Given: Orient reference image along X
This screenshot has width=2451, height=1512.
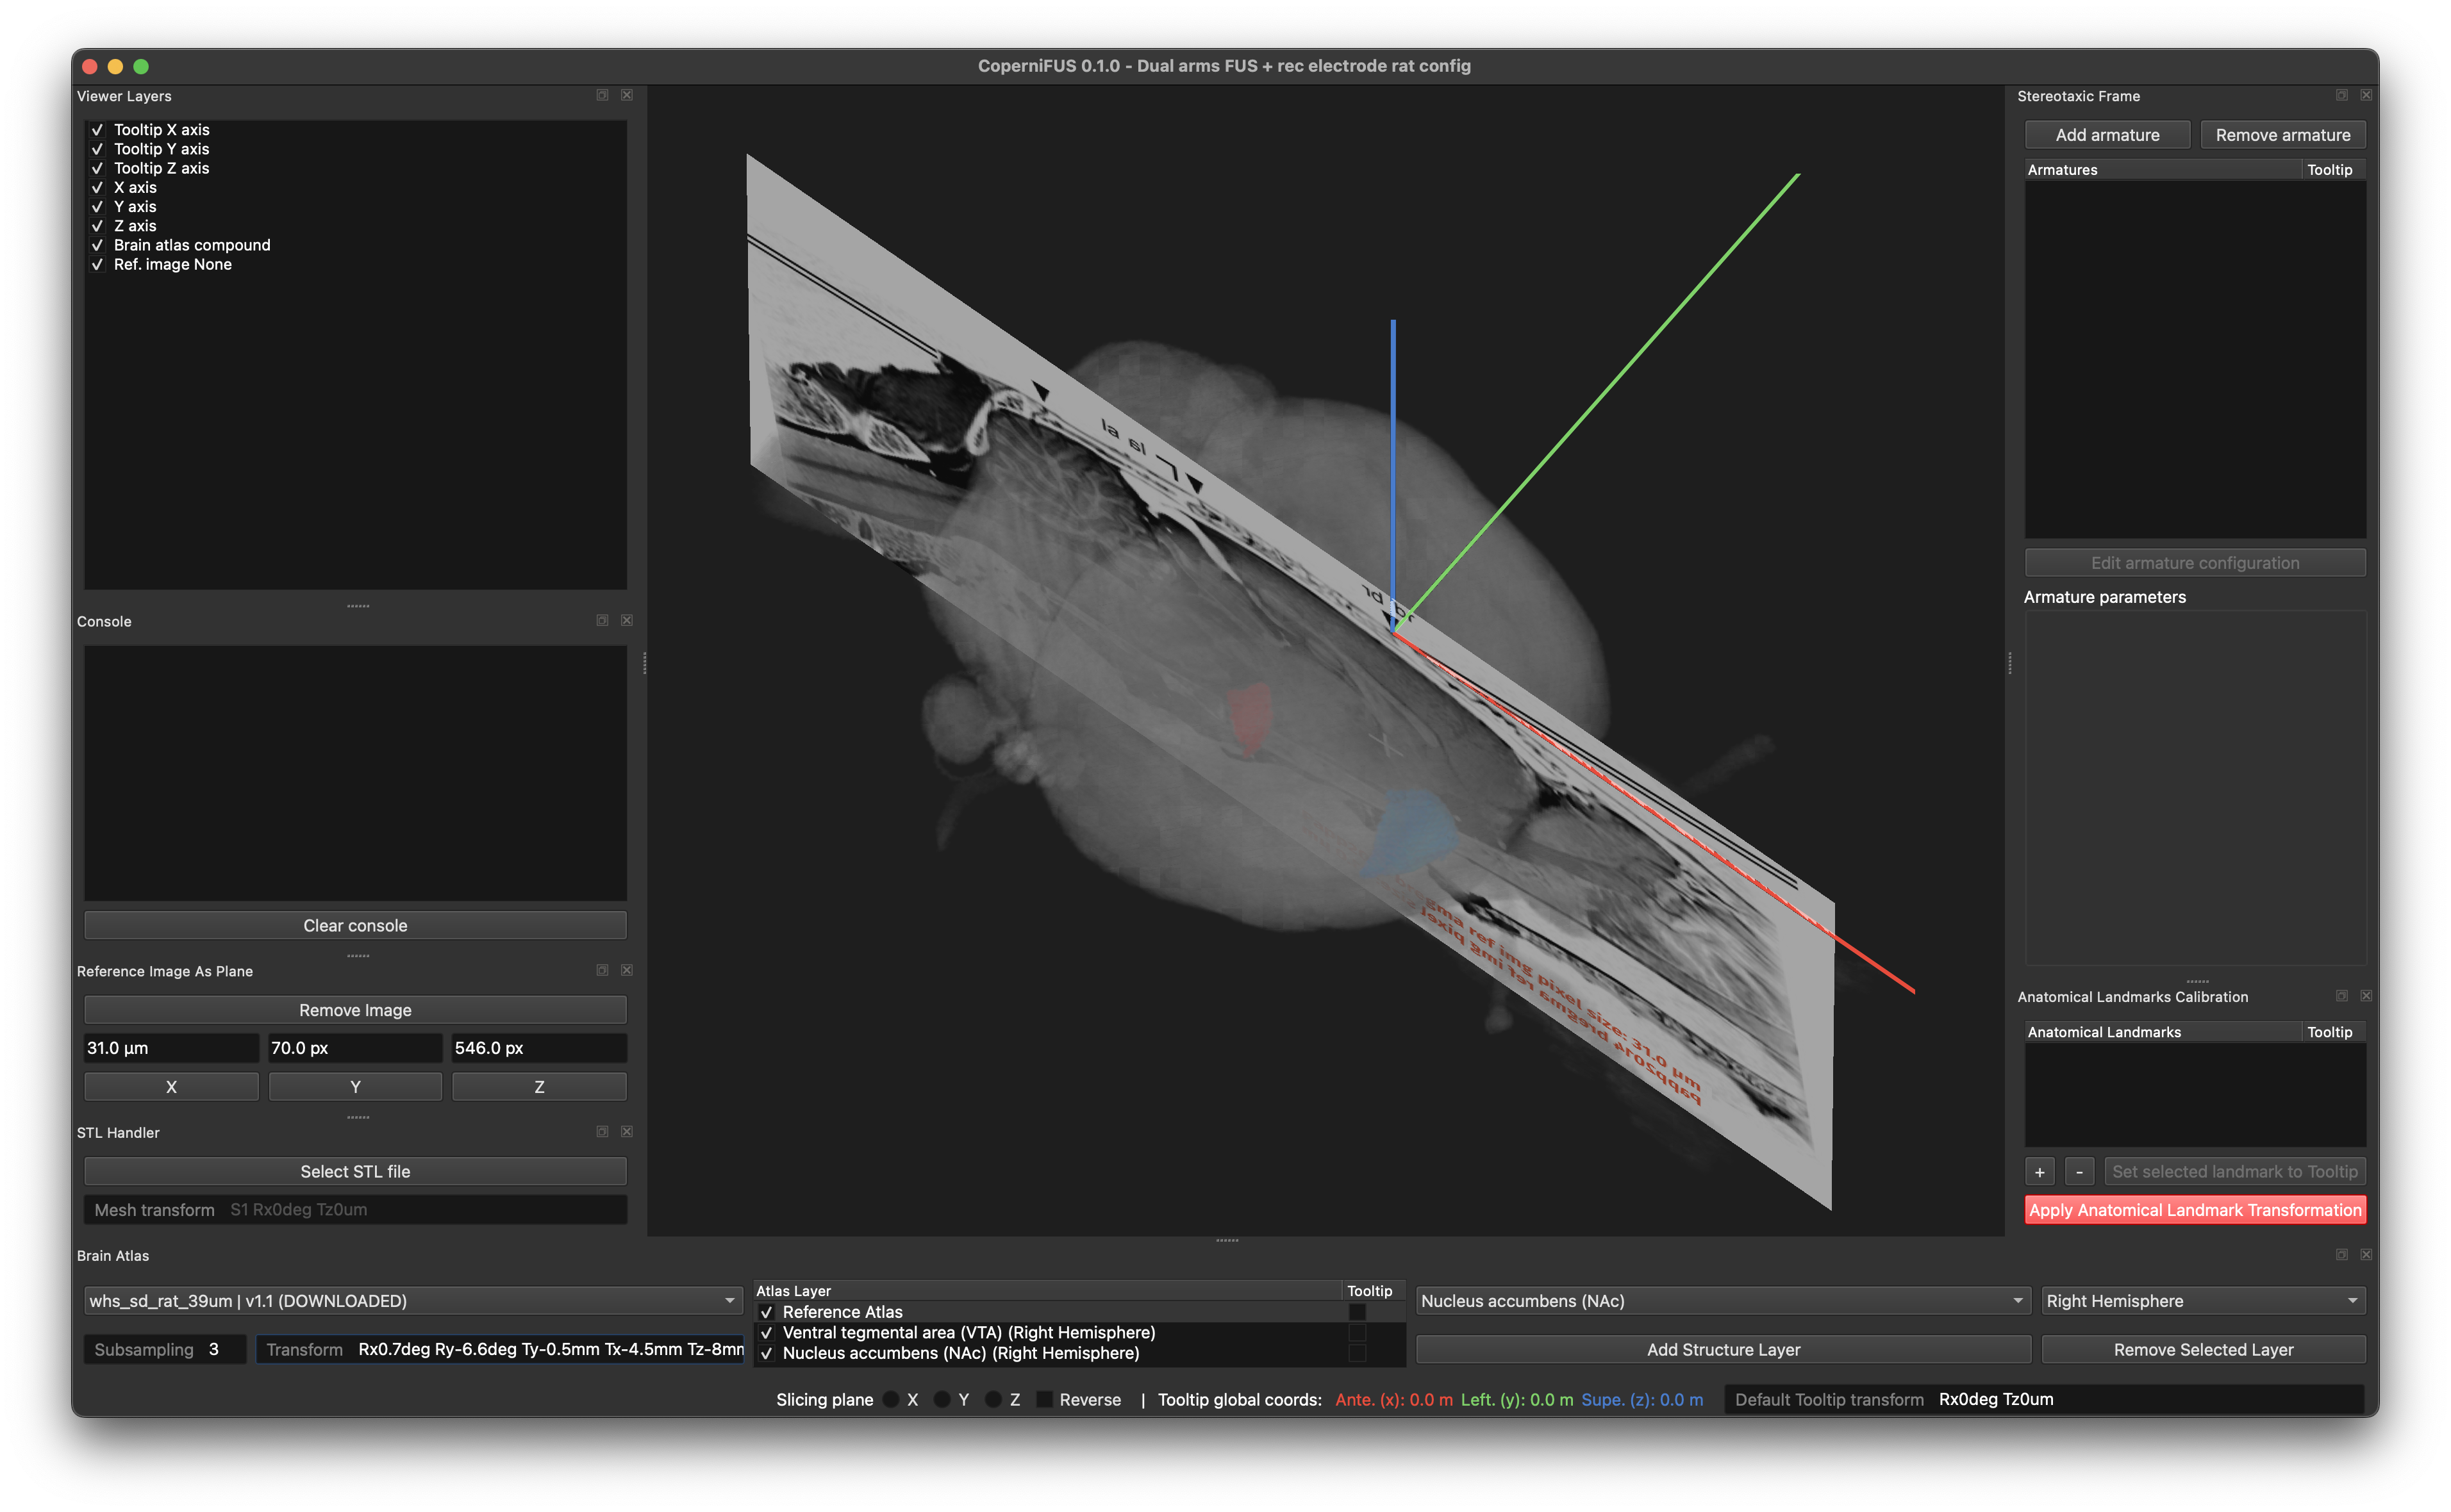Looking at the screenshot, I should click(x=171, y=1087).
